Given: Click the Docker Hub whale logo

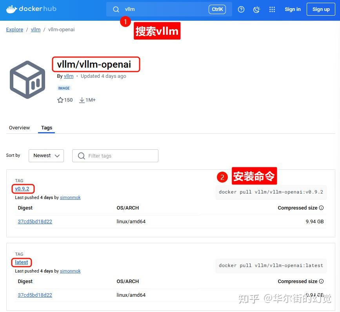Looking at the screenshot, I should (x=11, y=9).
